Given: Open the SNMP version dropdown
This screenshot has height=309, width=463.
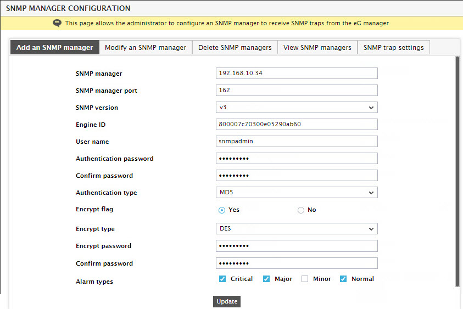Looking at the screenshot, I should point(297,108).
